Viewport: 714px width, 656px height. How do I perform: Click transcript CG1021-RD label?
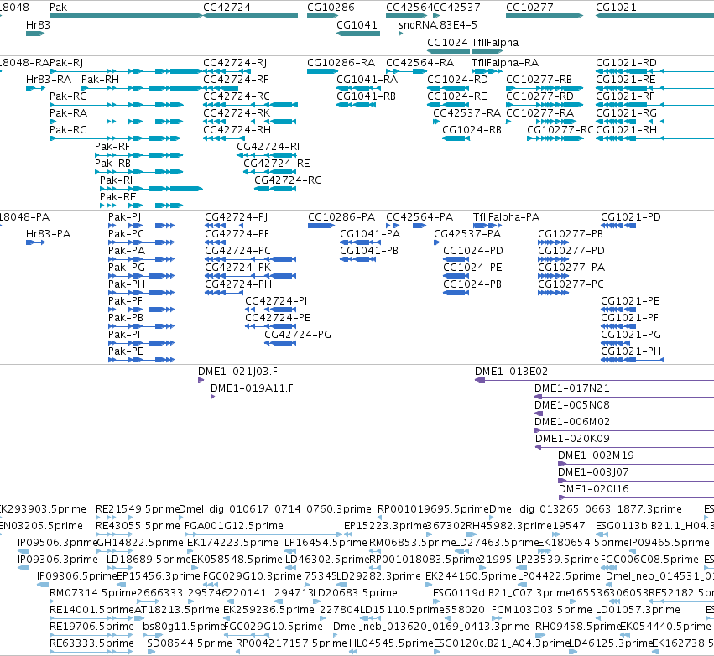click(626, 63)
